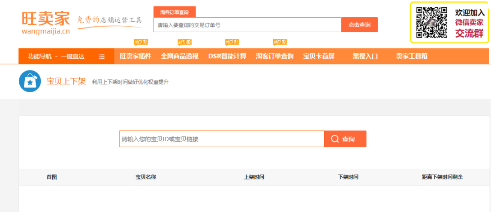Viewport: 491px width, 212px height.
Task: Open 黑搜入口 nav item
Action: pyautogui.click(x=365, y=57)
